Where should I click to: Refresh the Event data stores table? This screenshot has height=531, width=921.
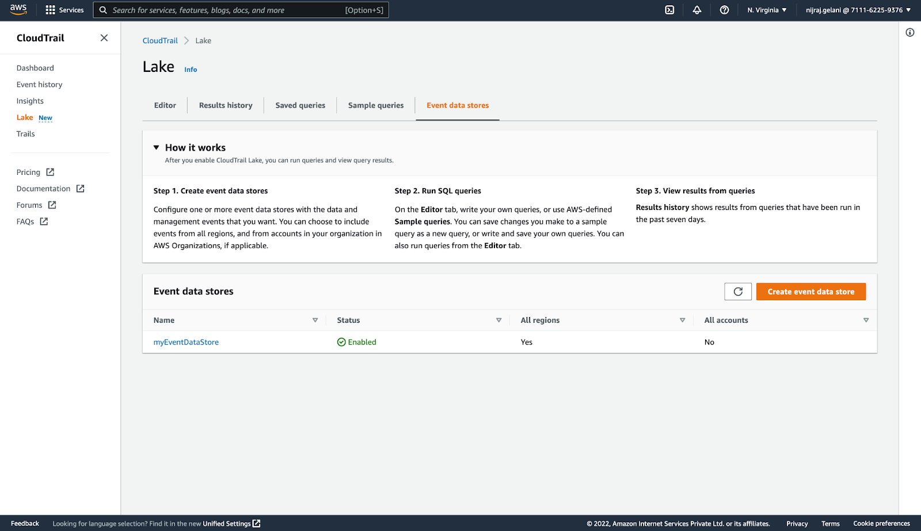click(737, 291)
